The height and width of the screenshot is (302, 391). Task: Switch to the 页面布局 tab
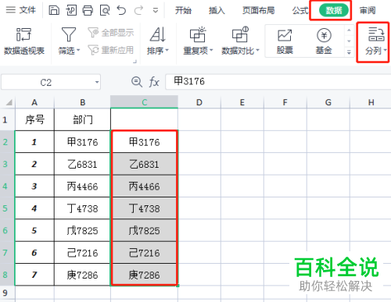pos(258,10)
